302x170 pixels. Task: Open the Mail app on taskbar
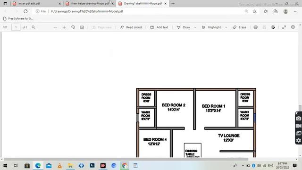49,166
